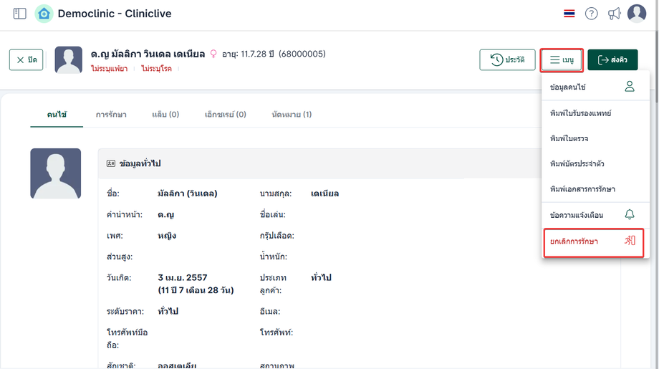This screenshot has width=659, height=369.
Task: Toggle the sidebar panel icon
Action: [19, 14]
